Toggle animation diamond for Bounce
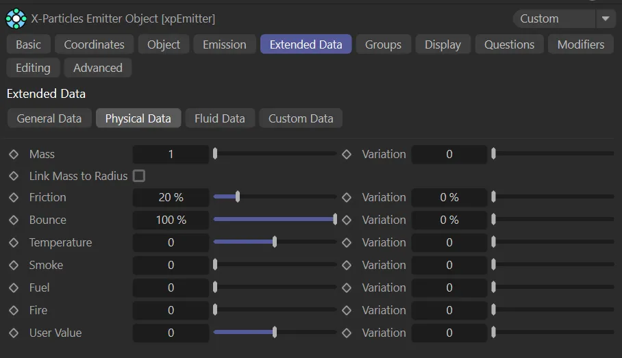 pos(14,220)
